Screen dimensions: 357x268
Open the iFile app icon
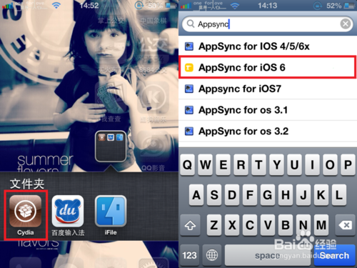click(111, 211)
